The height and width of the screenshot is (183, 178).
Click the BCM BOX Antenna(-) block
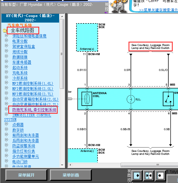pyautogui.click(x=83, y=155)
